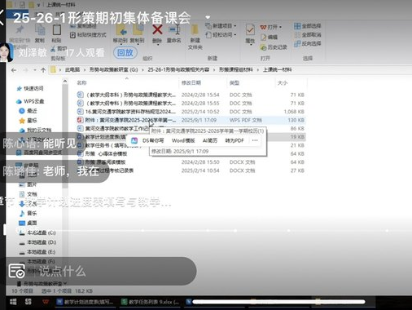The height and width of the screenshot is (310, 412).
Task: Click 编辑 in the ribbon open group
Action: coord(269,38)
